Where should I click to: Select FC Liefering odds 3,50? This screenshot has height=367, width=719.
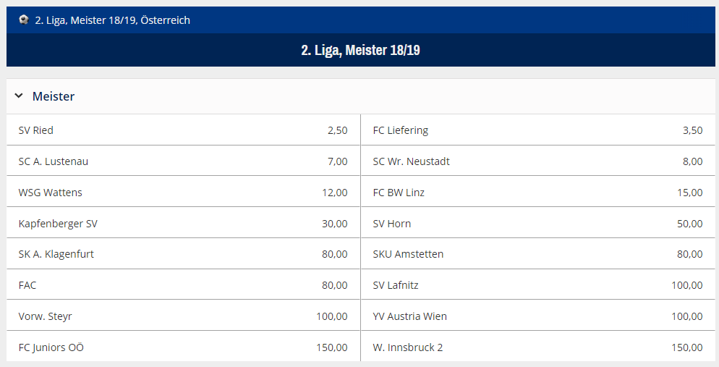tap(538, 130)
